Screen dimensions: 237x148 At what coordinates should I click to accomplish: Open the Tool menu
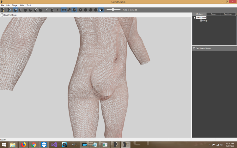(29, 5)
